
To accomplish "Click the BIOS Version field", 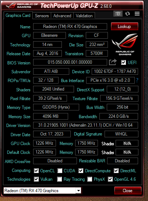I will 70,62.
